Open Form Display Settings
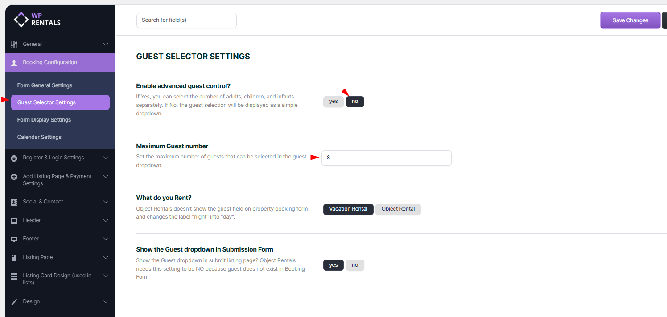The height and width of the screenshot is (317, 667). click(x=44, y=120)
